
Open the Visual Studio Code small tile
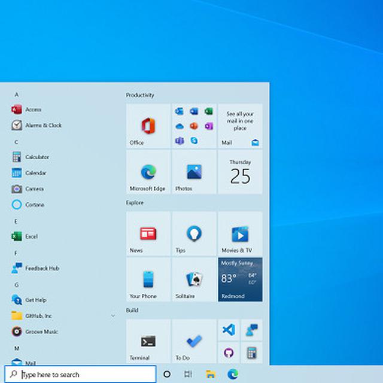(229, 330)
